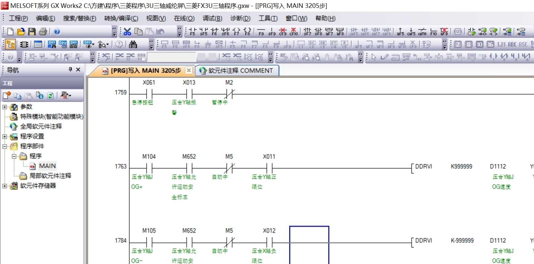
Task: Open the binoculars find icon
Action: pos(133,44)
